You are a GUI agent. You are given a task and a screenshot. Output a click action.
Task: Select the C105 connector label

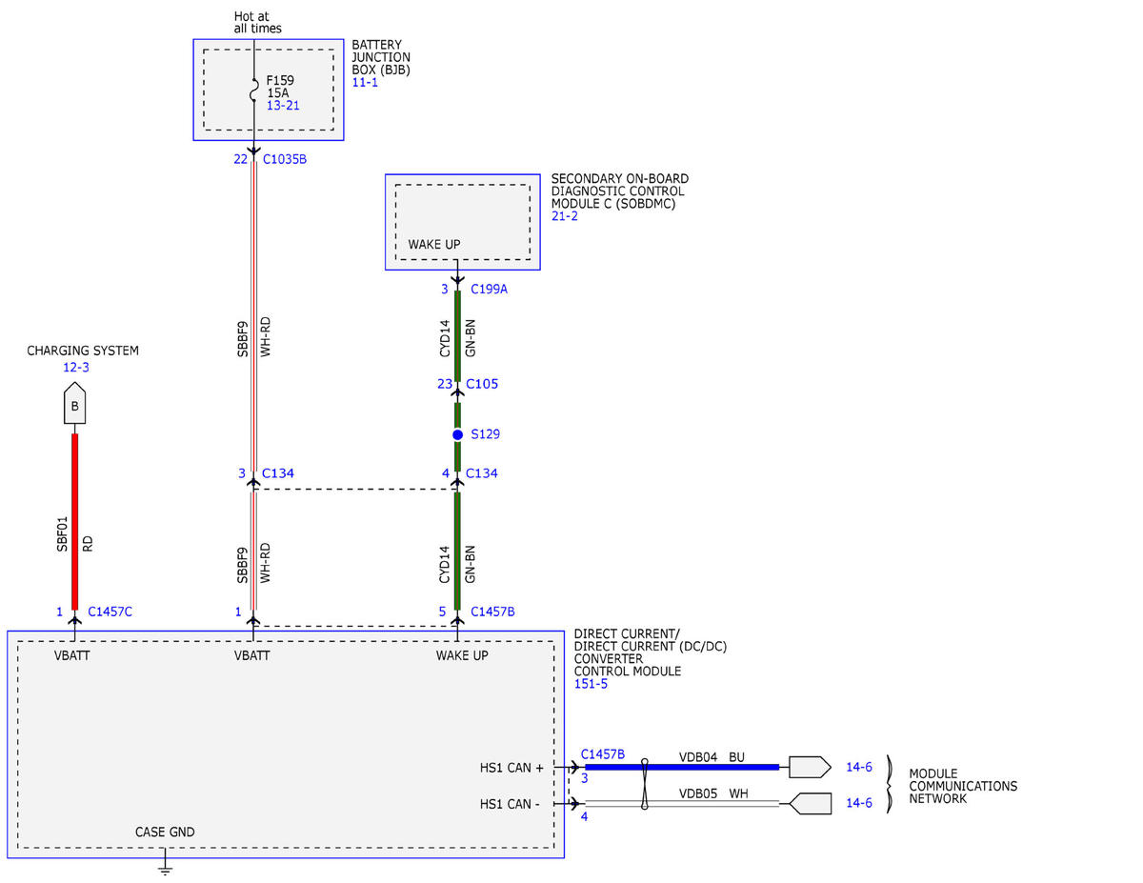(482, 384)
